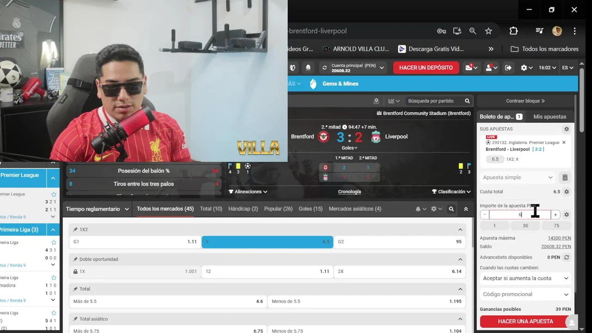Open the Chrome profile avatar
This screenshot has width=592, height=333.
click(557, 31)
